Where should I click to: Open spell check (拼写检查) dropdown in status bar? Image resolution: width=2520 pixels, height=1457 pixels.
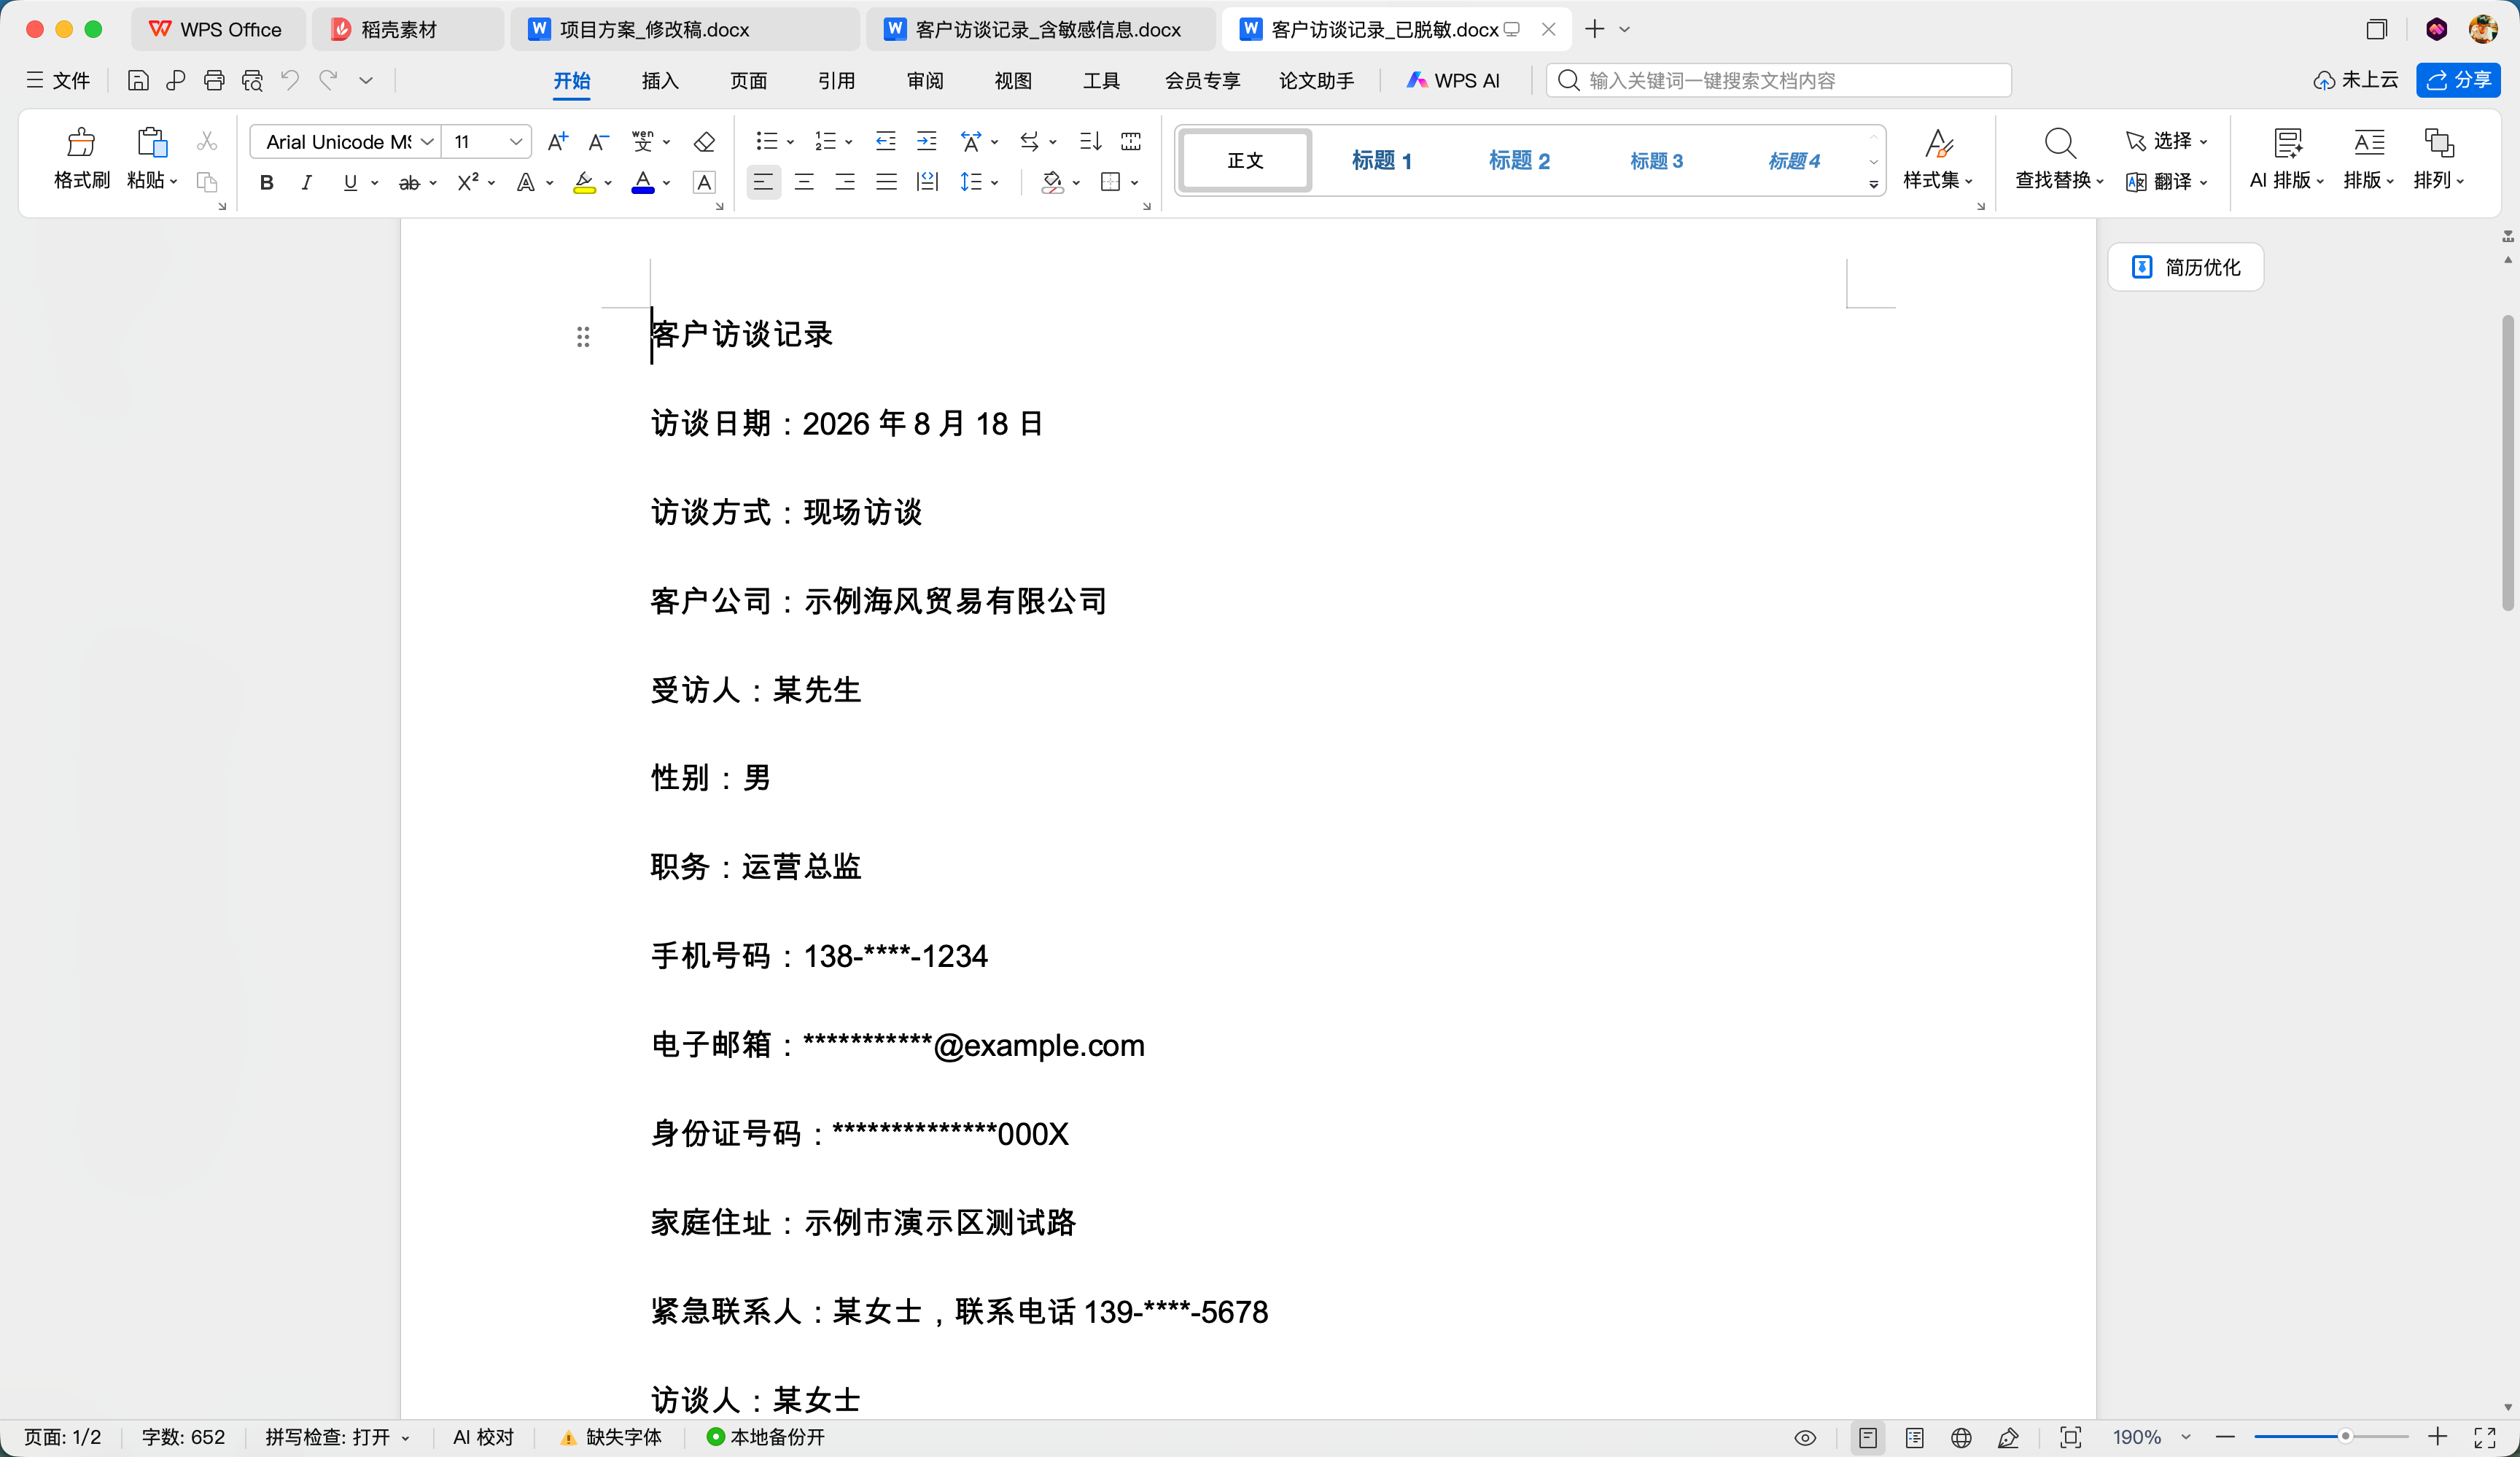pyautogui.click(x=337, y=1437)
